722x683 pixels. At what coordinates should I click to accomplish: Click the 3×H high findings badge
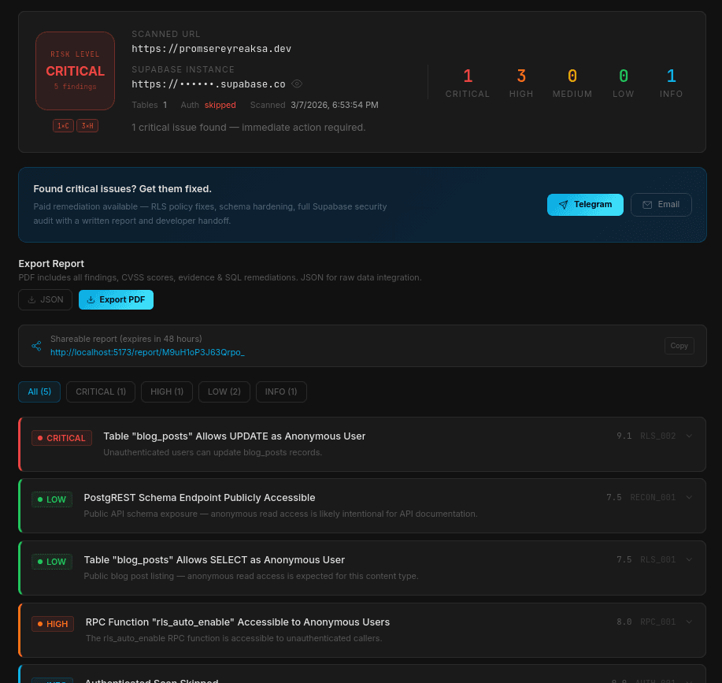click(87, 125)
